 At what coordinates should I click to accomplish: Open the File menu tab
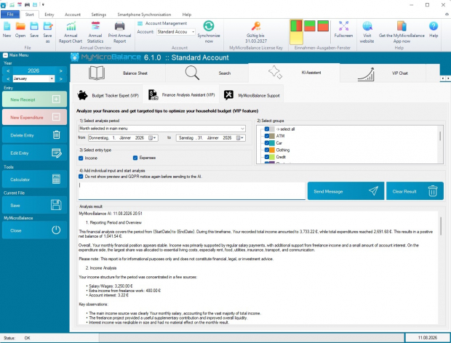click(x=10, y=15)
